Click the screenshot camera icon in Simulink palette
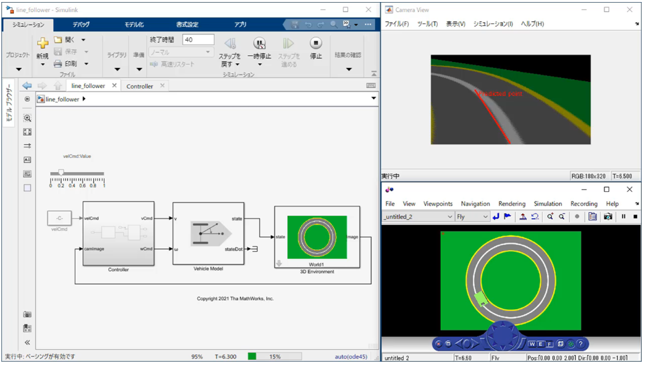Screen dimensions: 645x365 pos(27,314)
